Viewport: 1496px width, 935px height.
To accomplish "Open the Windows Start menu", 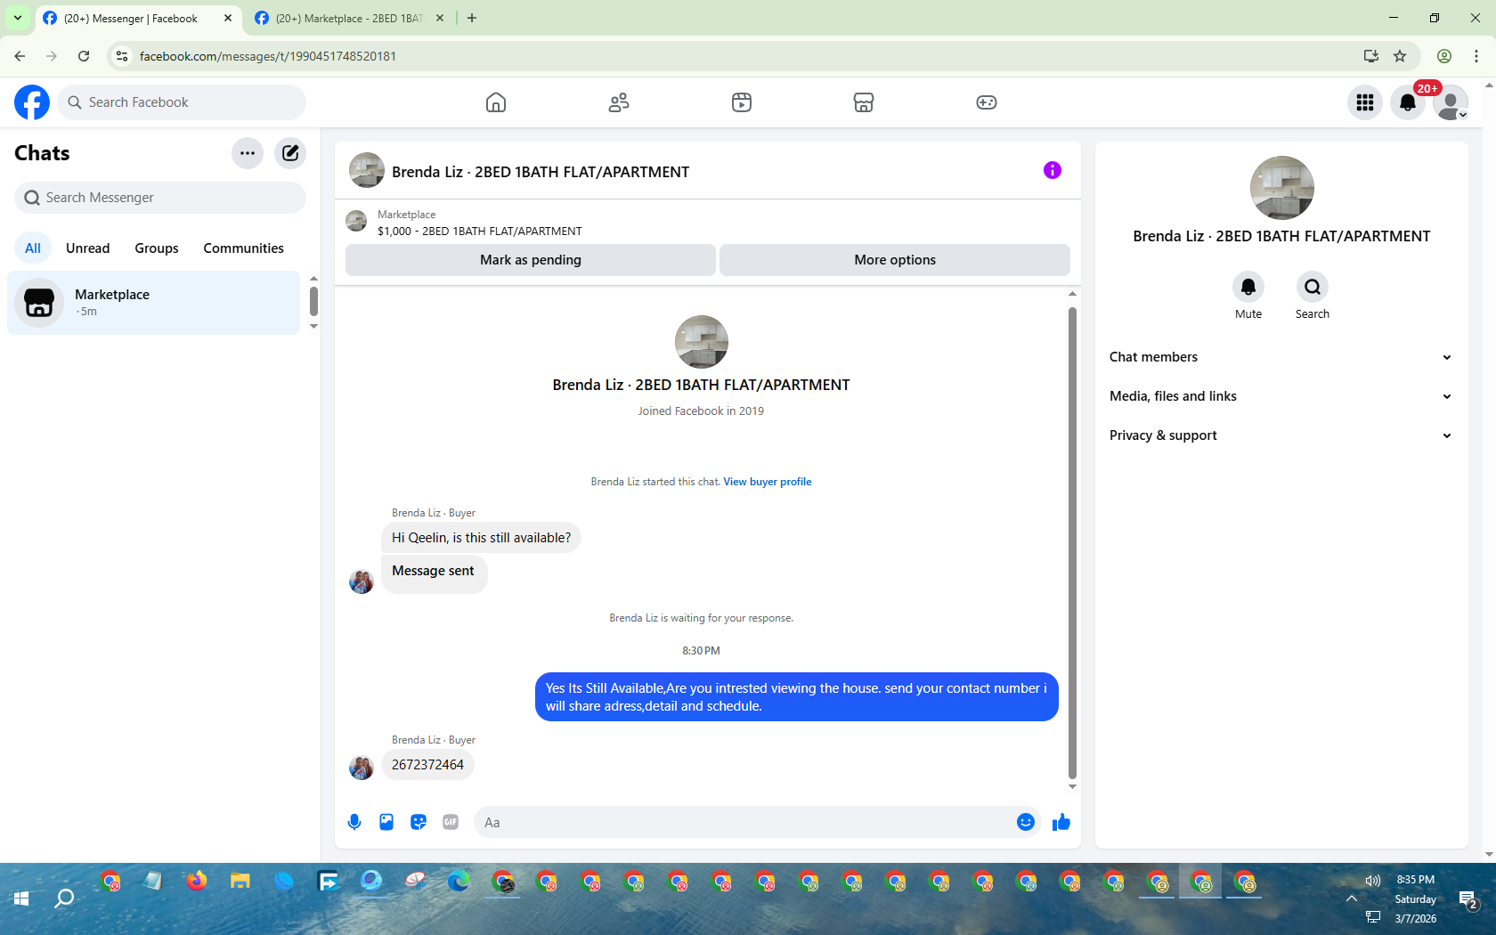I will (x=21, y=898).
